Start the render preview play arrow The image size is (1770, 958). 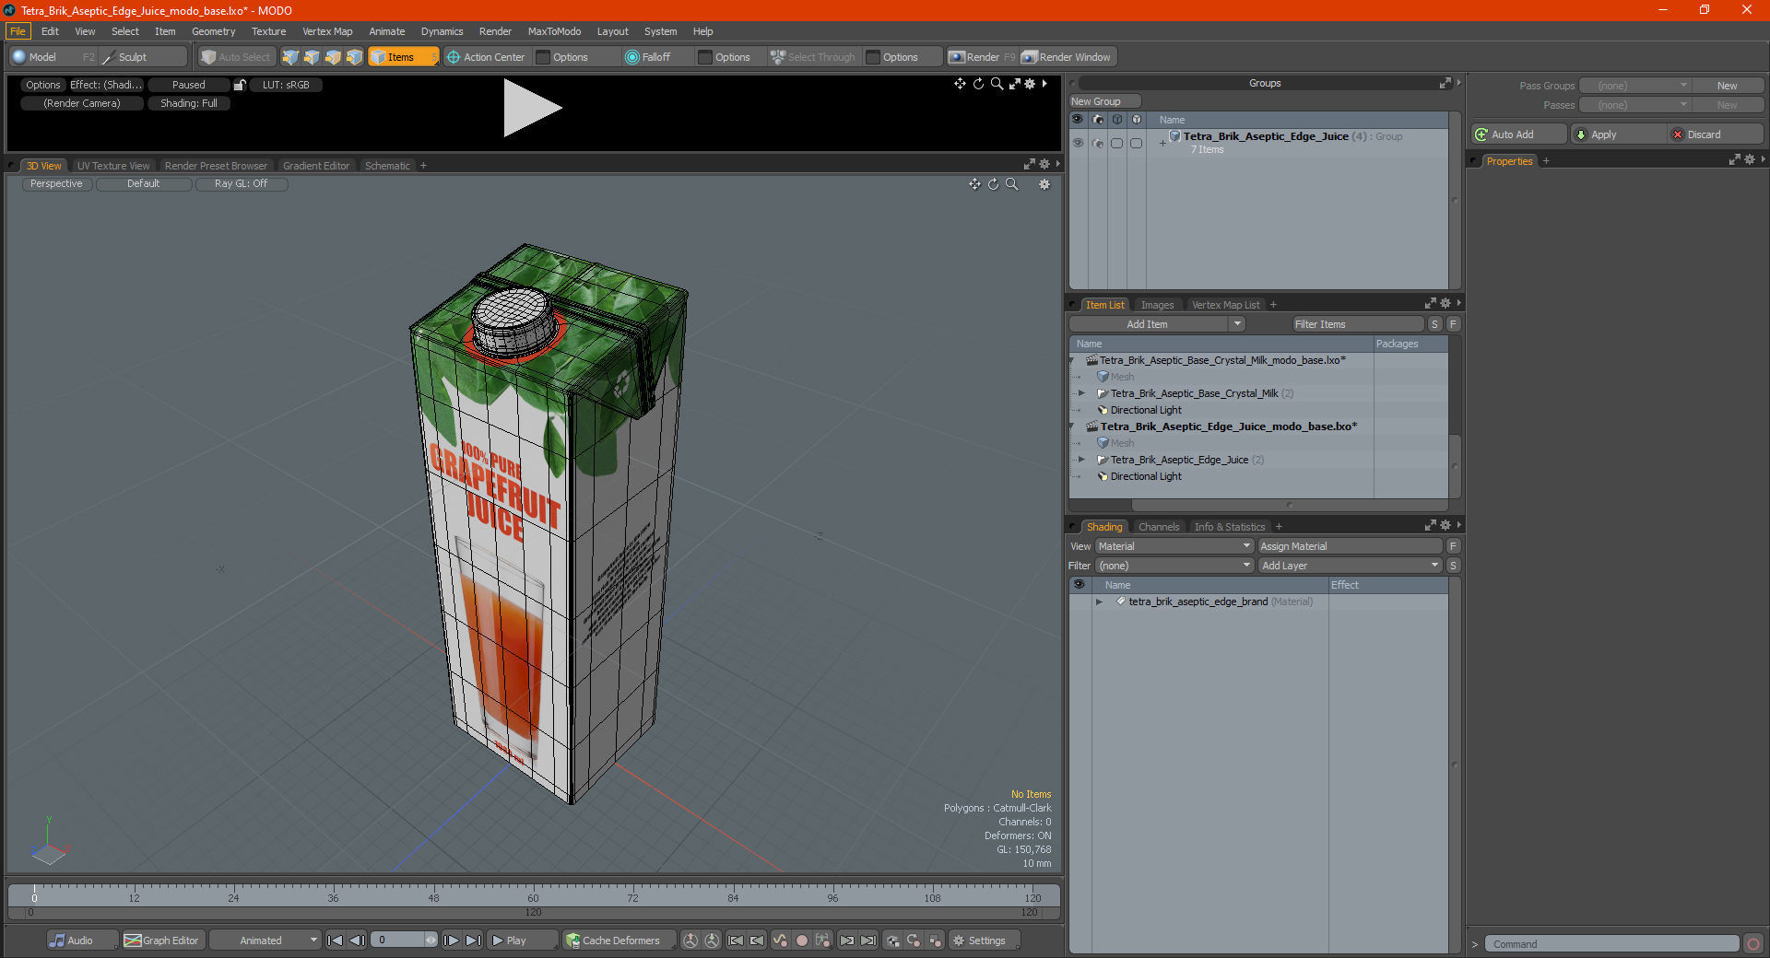(531, 109)
